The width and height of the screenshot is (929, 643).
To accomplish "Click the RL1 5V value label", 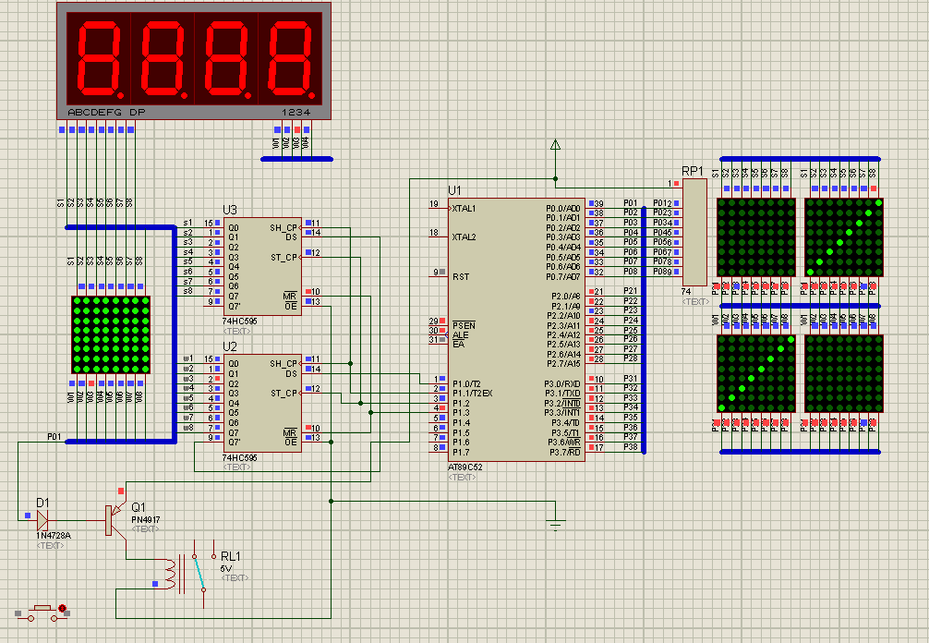I will click(x=225, y=568).
